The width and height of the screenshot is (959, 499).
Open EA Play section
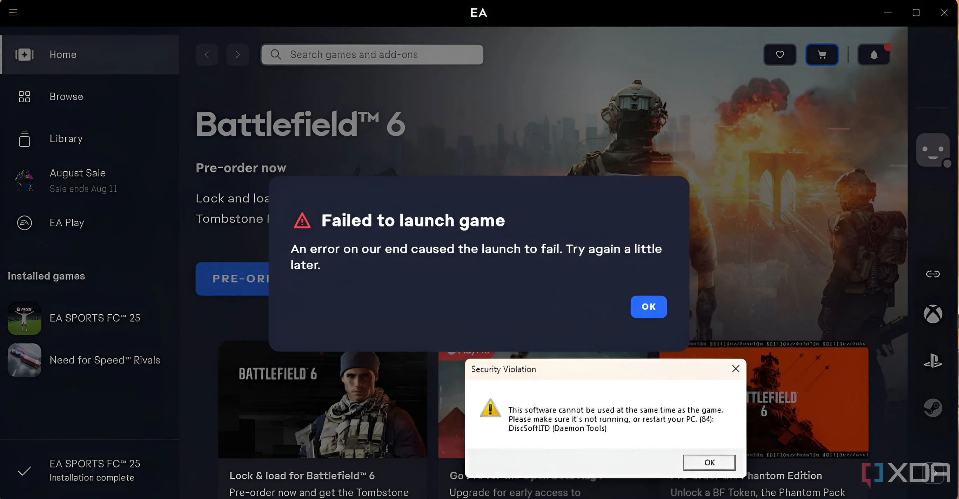(x=90, y=223)
